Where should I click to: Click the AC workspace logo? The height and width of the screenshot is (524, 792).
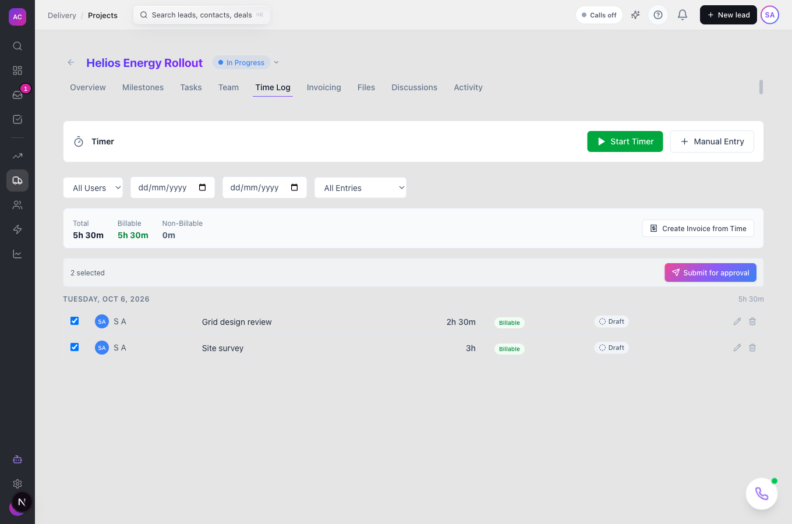tap(17, 17)
